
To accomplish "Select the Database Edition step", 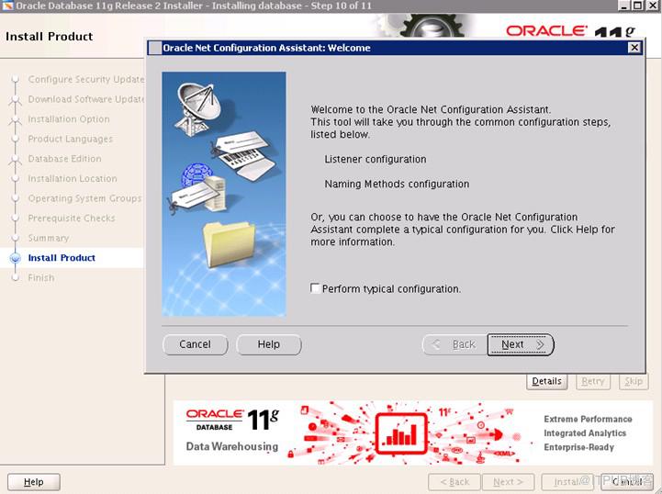I will pyautogui.click(x=64, y=159).
